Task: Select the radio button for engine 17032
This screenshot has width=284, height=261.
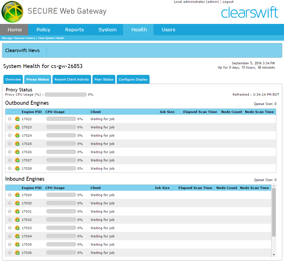Action: click(x=10, y=219)
